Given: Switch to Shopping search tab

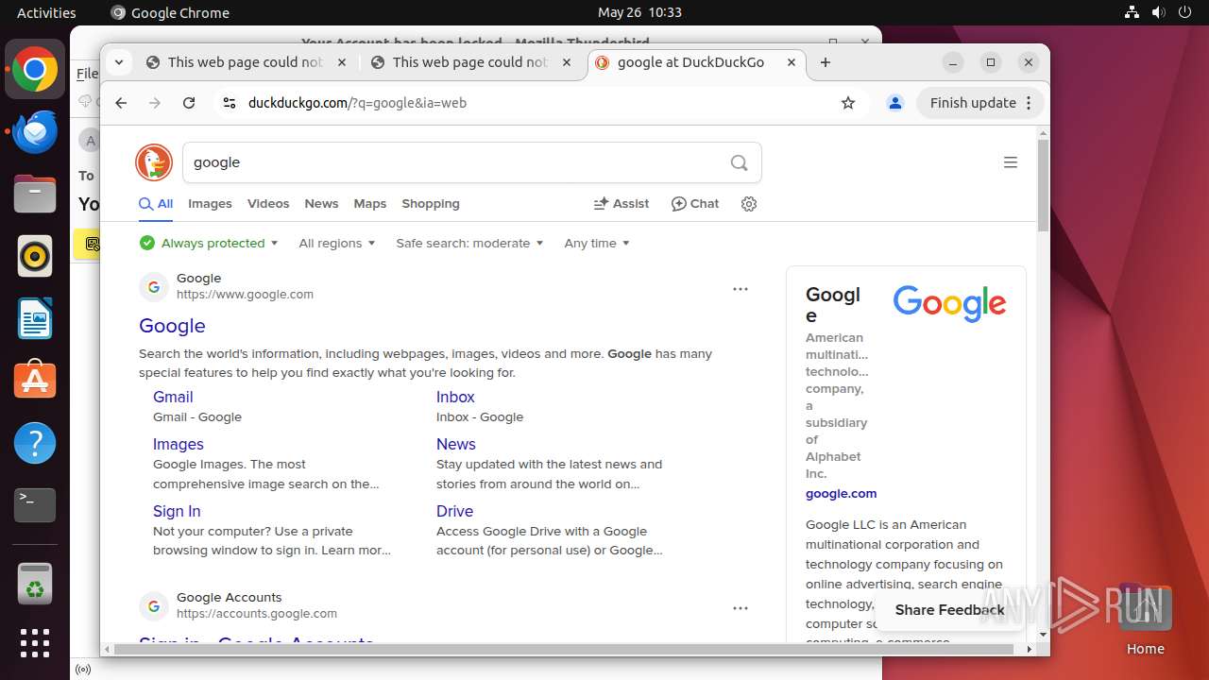Looking at the screenshot, I should click(431, 204).
